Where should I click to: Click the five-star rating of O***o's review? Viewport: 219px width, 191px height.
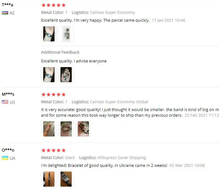point(54,150)
